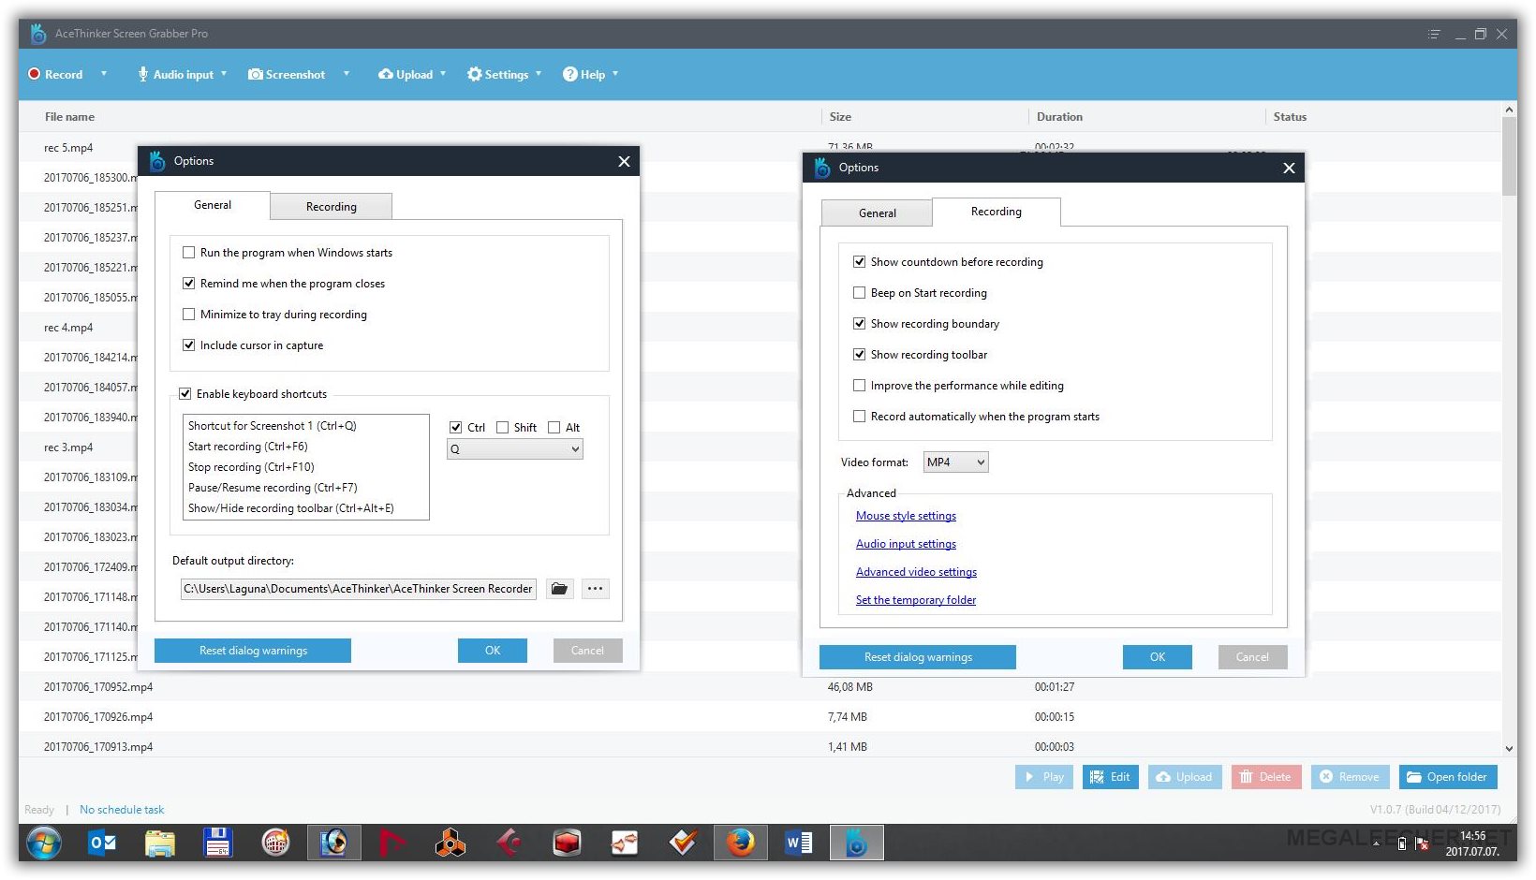1536x880 pixels.
Task: Open the shortcut key Q dropdown
Action: [x=515, y=449]
